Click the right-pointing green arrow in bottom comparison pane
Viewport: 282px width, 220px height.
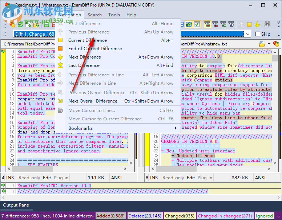3,185
